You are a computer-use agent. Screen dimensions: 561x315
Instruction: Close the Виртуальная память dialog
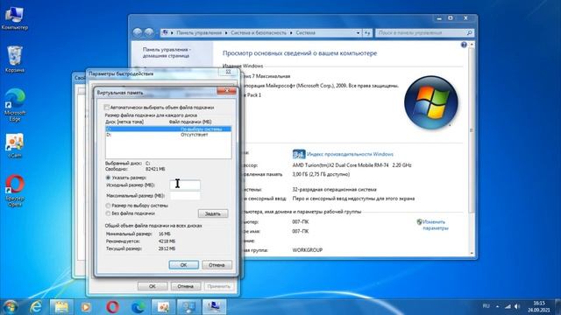(x=226, y=91)
